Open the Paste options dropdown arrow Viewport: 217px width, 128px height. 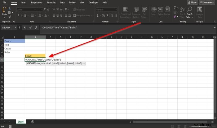5,17
